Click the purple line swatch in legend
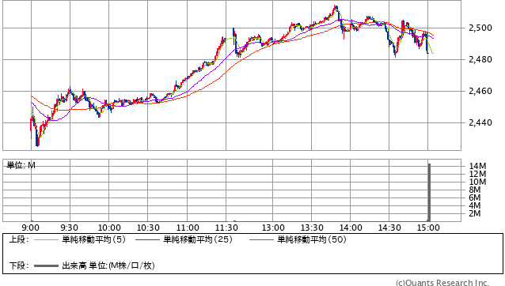The image size is (505, 286). coord(147,239)
